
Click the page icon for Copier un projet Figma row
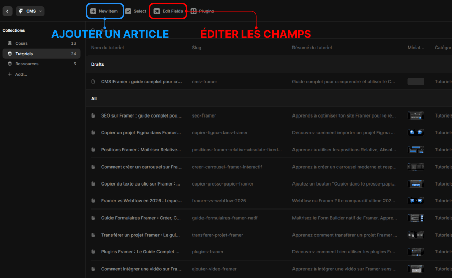coord(93,132)
